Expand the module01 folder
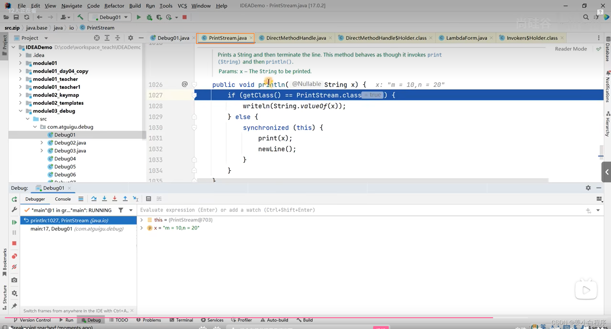 (20, 63)
